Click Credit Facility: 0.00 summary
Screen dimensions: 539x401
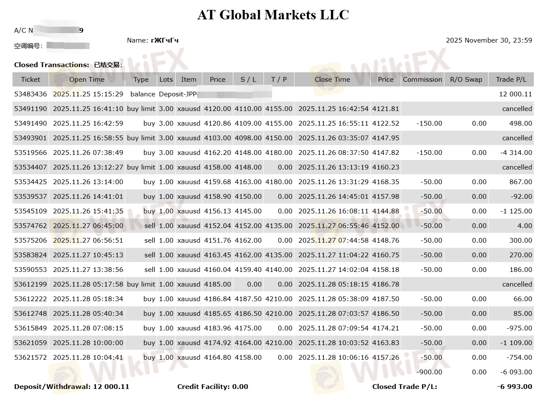click(213, 386)
